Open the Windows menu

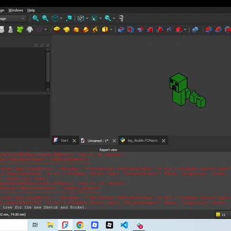(x=16, y=10)
